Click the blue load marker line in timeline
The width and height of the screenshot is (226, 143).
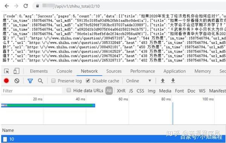pos(173,113)
